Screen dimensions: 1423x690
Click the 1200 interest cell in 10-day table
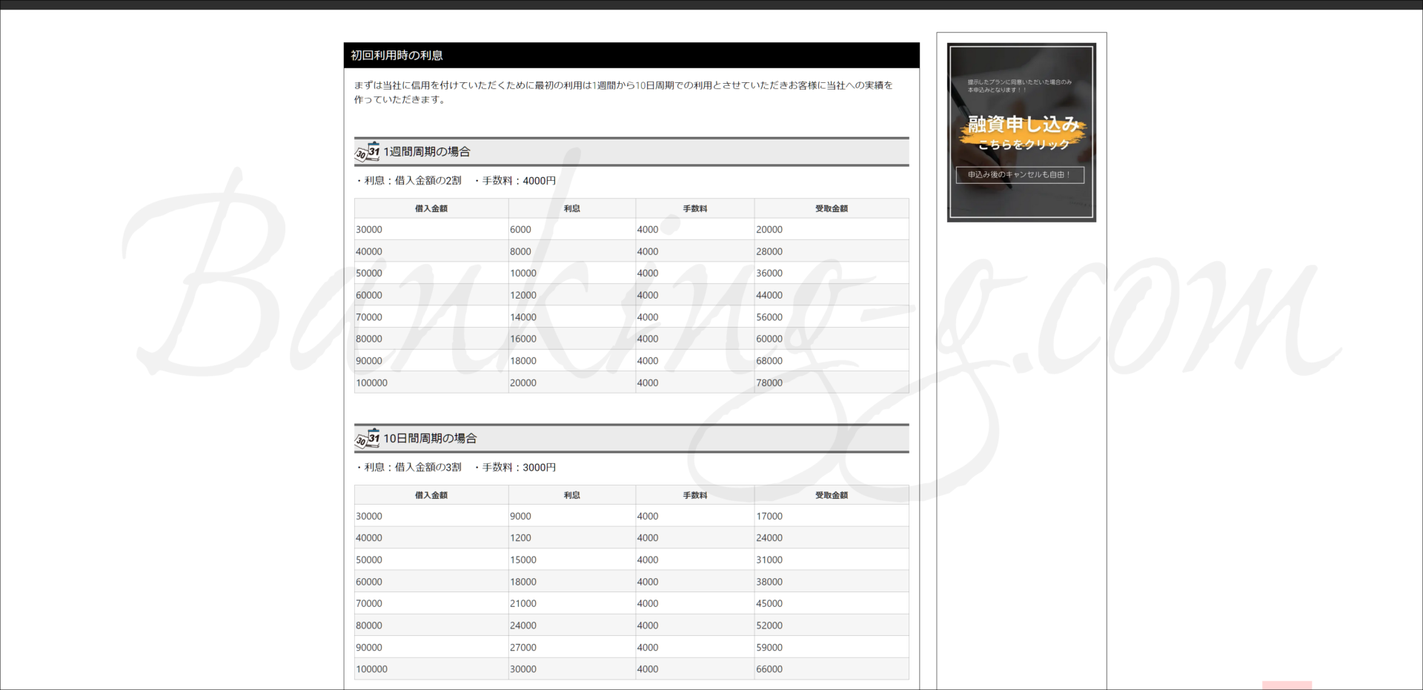520,537
